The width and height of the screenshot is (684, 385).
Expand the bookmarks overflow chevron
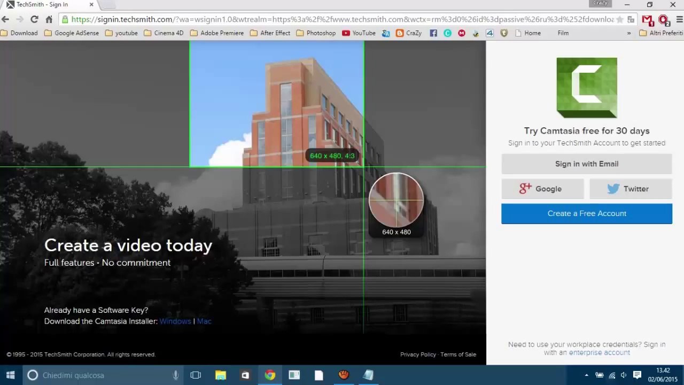pyautogui.click(x=629, y=33)
